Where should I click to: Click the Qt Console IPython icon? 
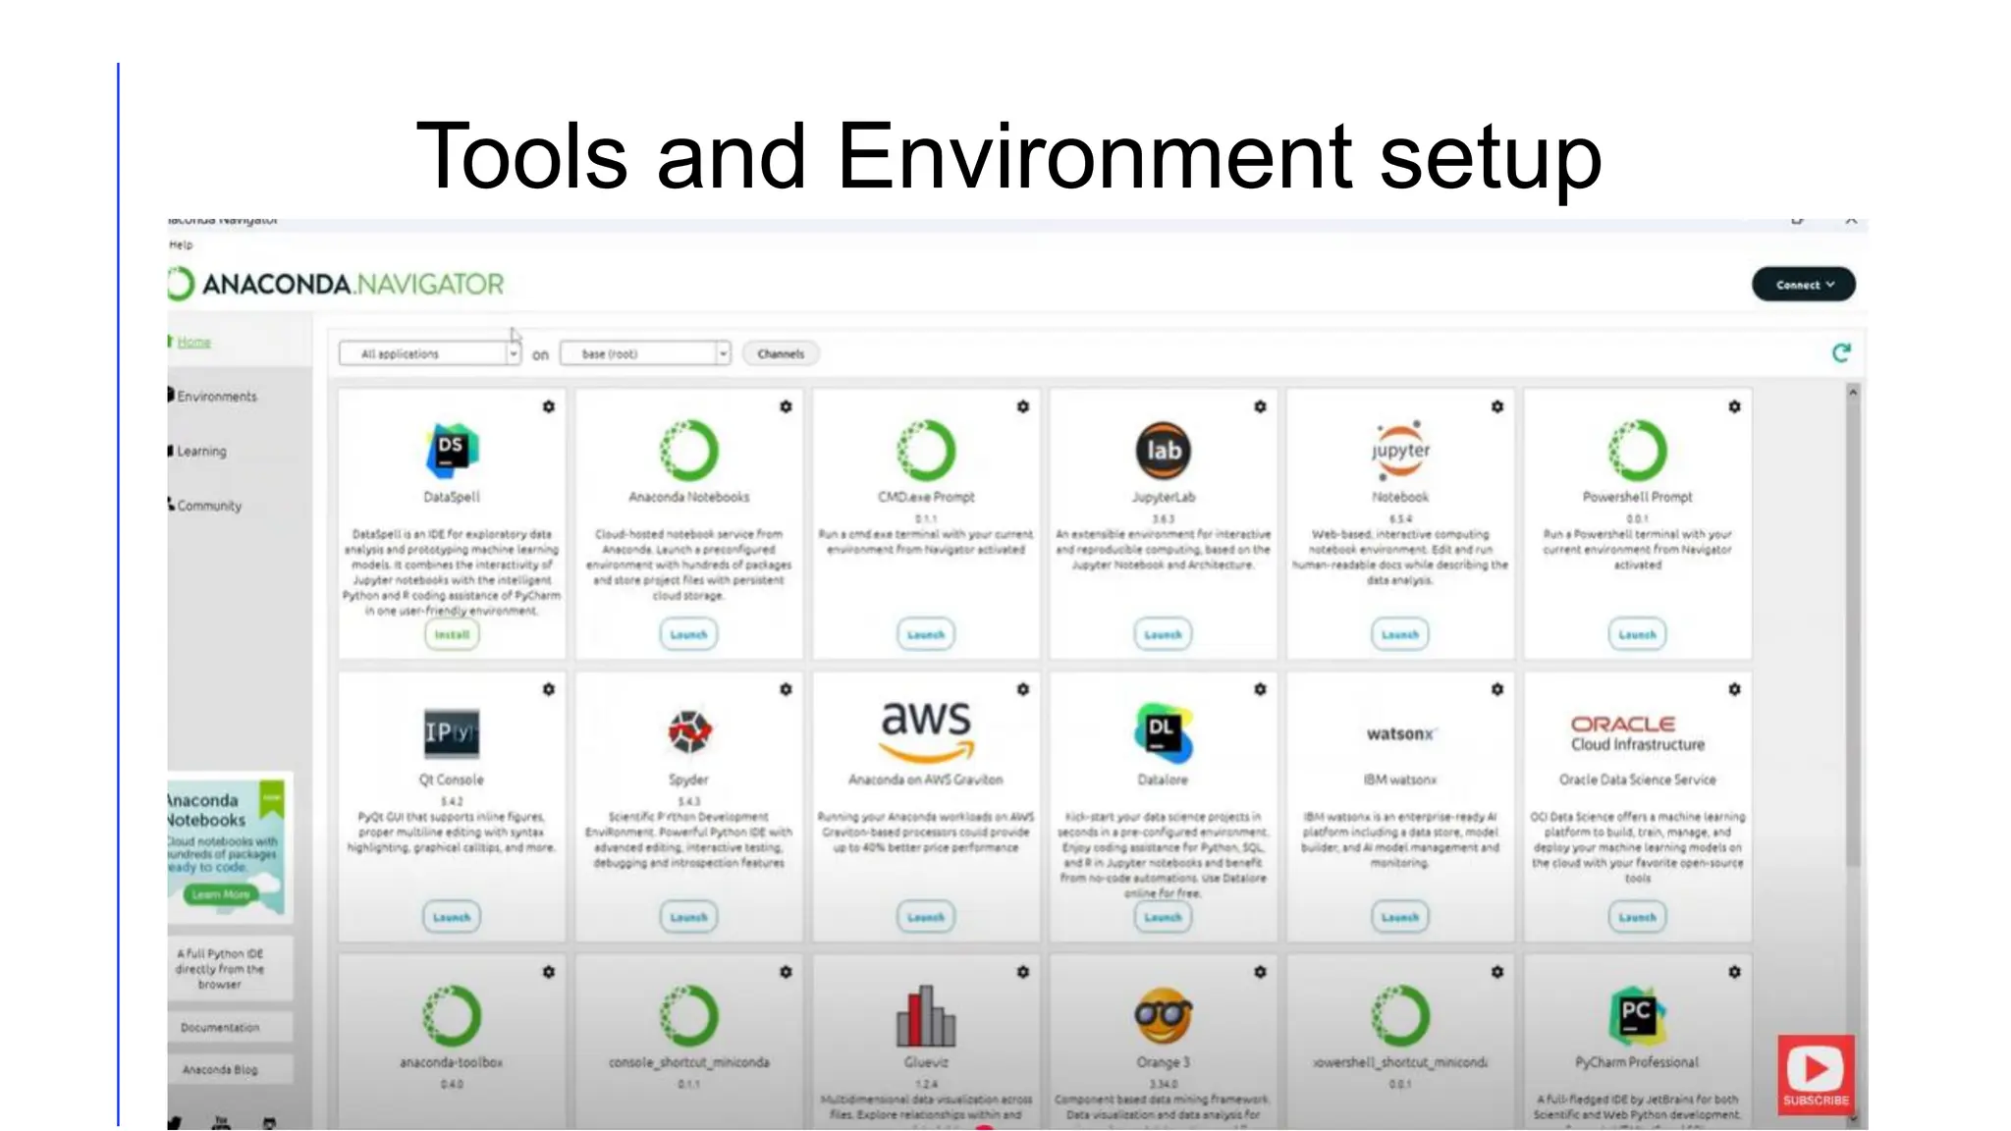tap(452, 732)
